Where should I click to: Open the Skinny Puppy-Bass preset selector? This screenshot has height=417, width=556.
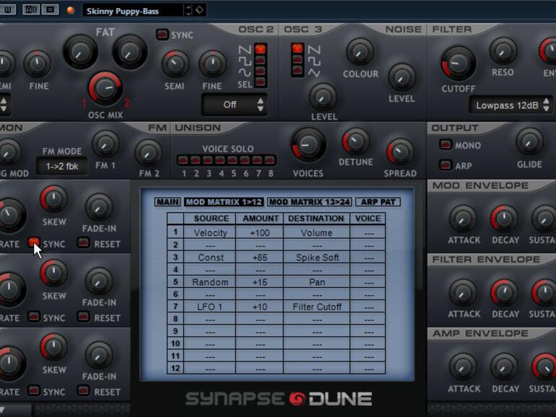(133, 11)
